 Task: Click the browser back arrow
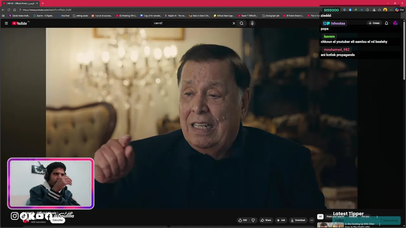point(3,10)
